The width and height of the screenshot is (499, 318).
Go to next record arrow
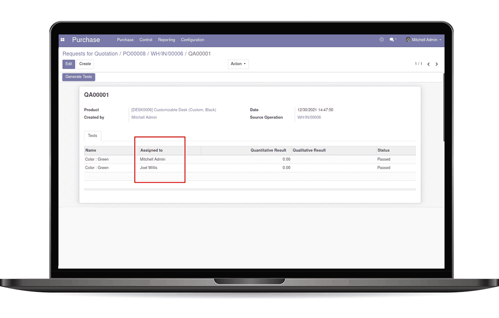(437, 64)
